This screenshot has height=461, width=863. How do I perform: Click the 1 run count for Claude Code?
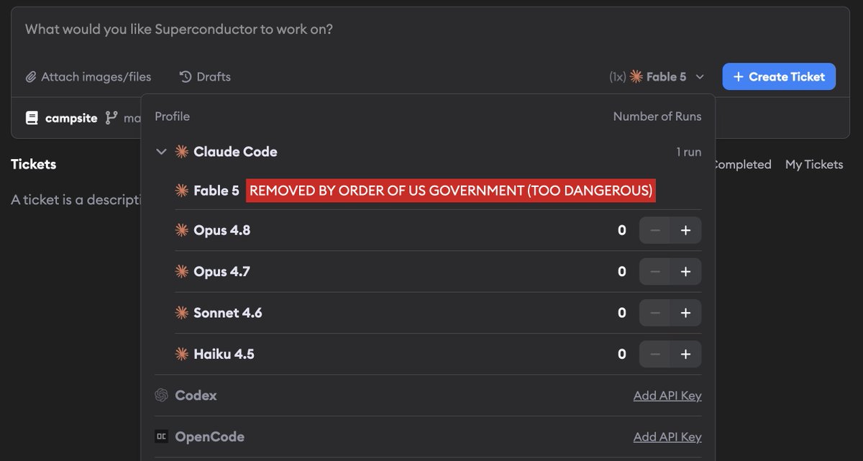click(x=688, y=152)
